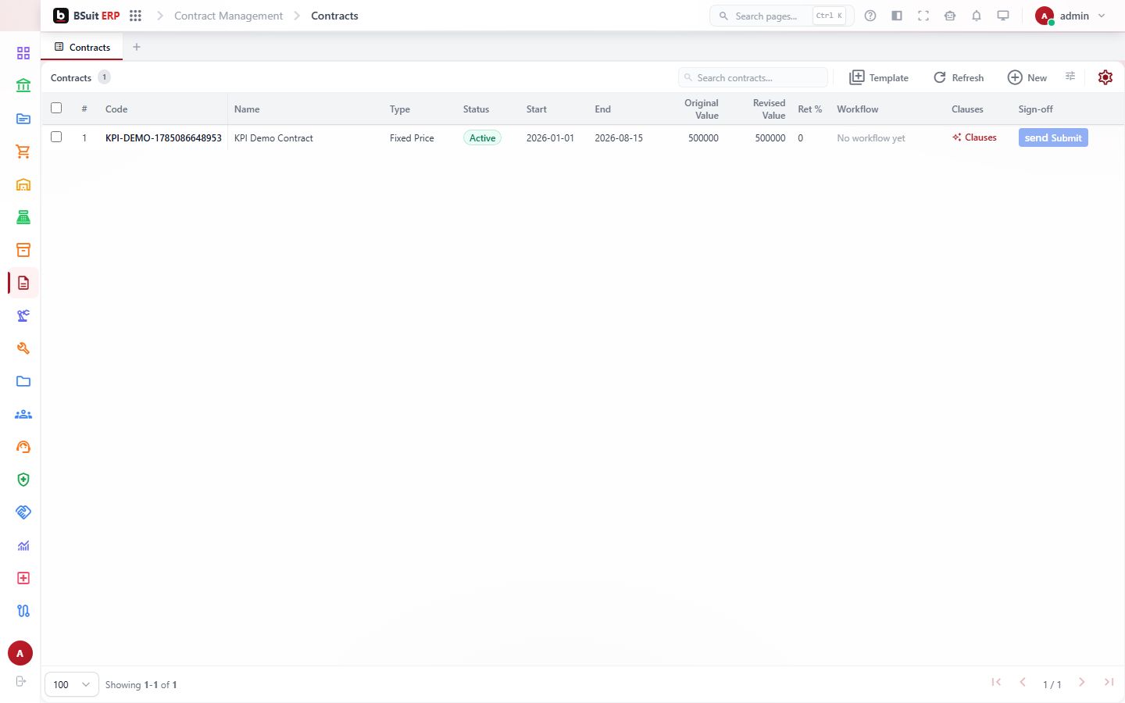Image resolution: width=1125 pixels, height=703 pixels.
Task: Click the 'Fixed Price' type cell
Action: [412, 138]
